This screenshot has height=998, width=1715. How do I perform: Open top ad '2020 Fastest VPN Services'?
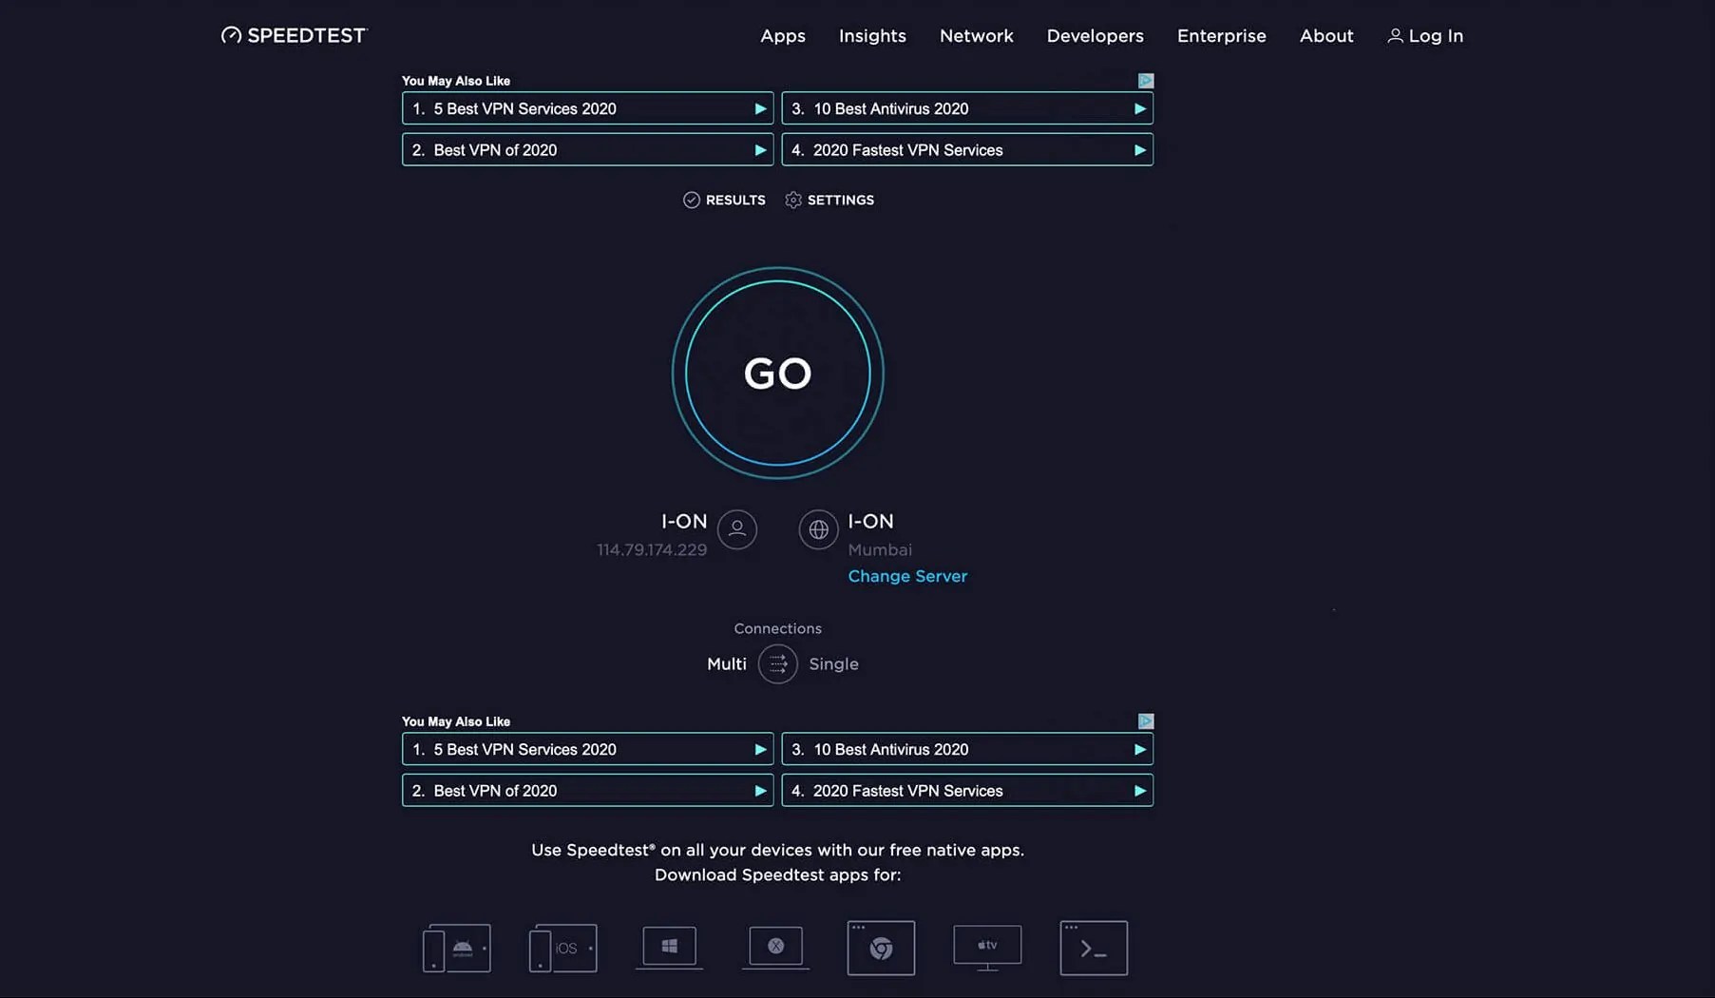click(x=967, y=149)
